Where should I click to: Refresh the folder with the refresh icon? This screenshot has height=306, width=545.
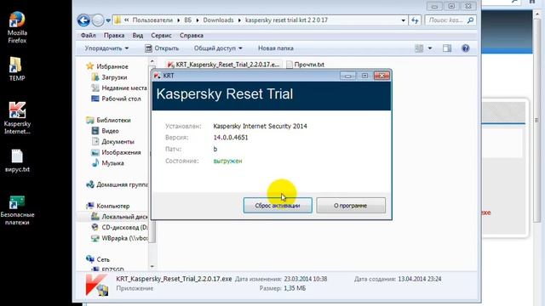point(415,20)
